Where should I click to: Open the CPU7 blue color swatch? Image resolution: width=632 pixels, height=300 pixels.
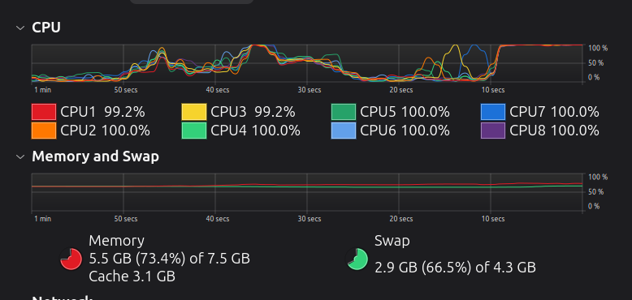click(493, 112)
